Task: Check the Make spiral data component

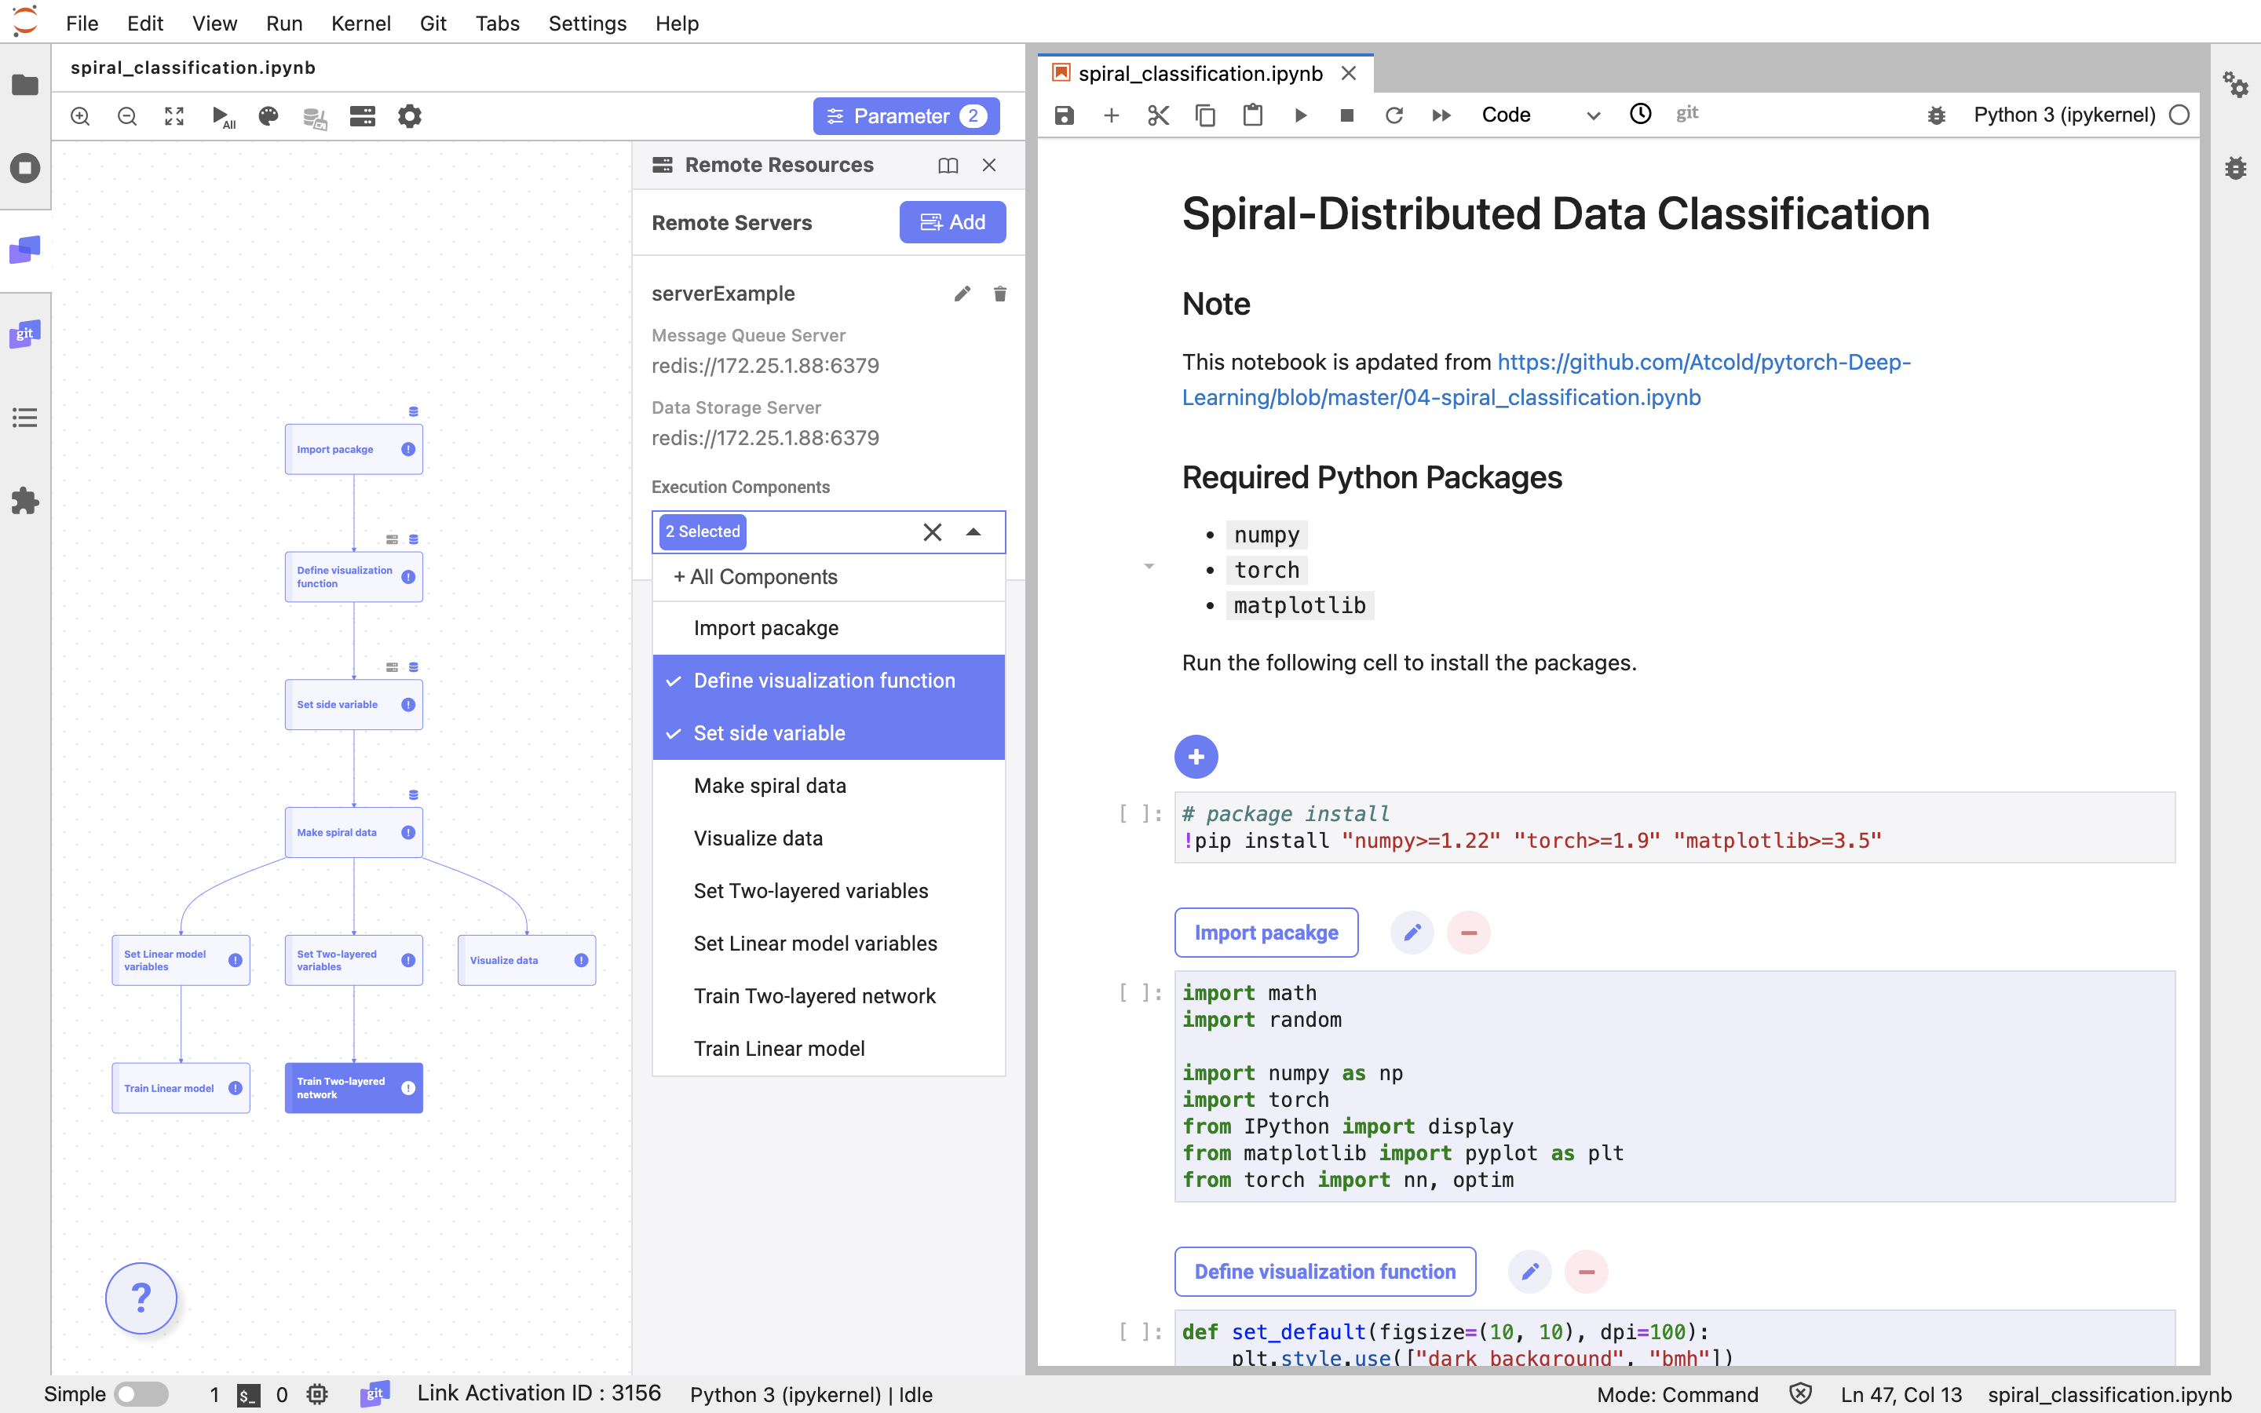Action: 770,786
